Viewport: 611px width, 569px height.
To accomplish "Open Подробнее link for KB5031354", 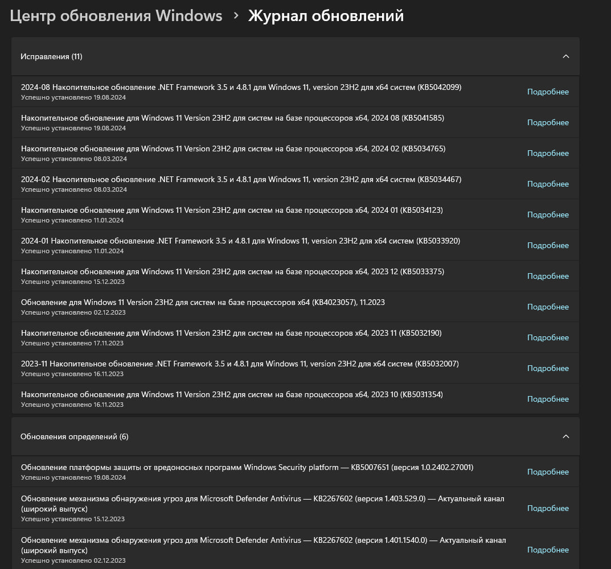I will 548,399.
